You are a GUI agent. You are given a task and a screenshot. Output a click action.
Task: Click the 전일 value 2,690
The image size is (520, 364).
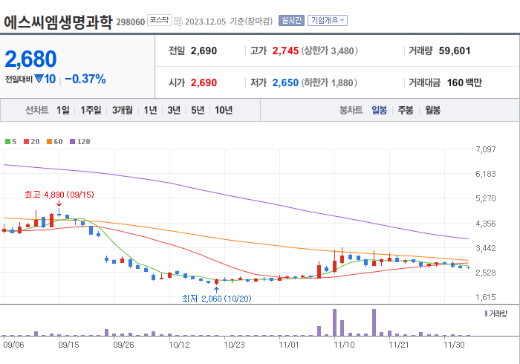[204, 51]
